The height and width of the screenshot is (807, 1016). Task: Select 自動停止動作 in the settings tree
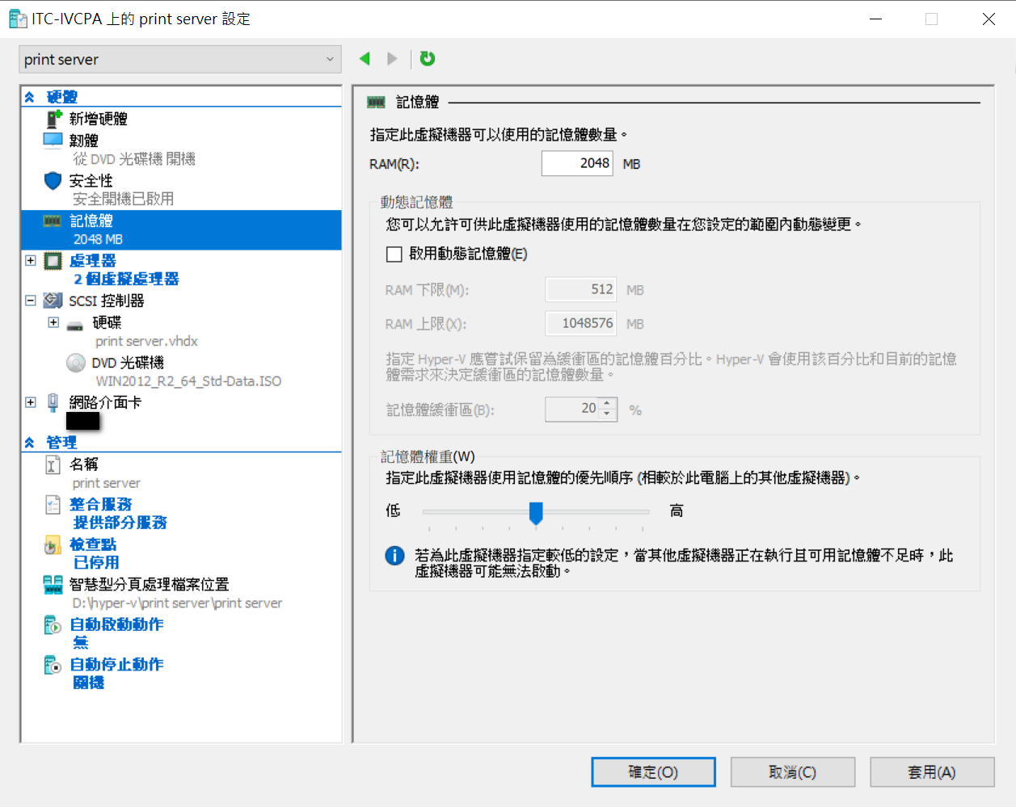tap(116, 664)
